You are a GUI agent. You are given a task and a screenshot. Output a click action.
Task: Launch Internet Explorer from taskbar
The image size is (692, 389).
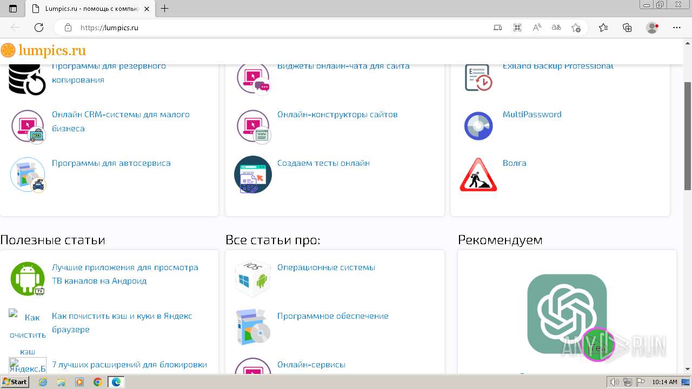pos(43,382)
